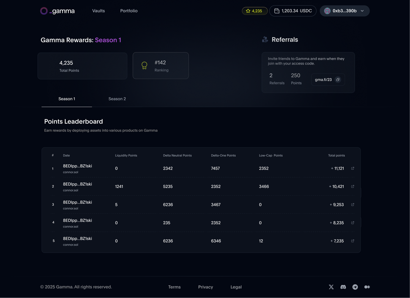Click the Gamma logo icon
Screen dimensions: 410x298
coord(44,11)
